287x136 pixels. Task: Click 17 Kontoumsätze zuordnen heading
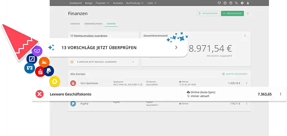(89, 36)
